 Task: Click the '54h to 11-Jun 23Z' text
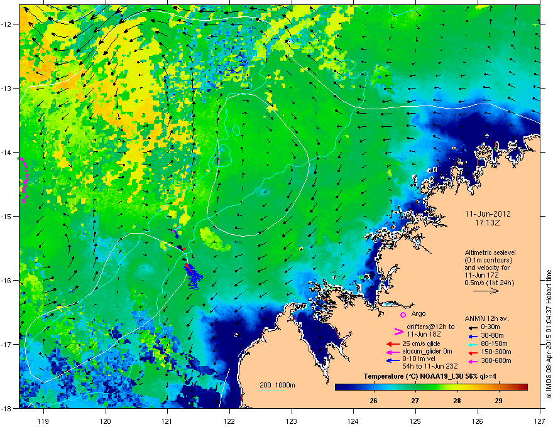point(430,366)
